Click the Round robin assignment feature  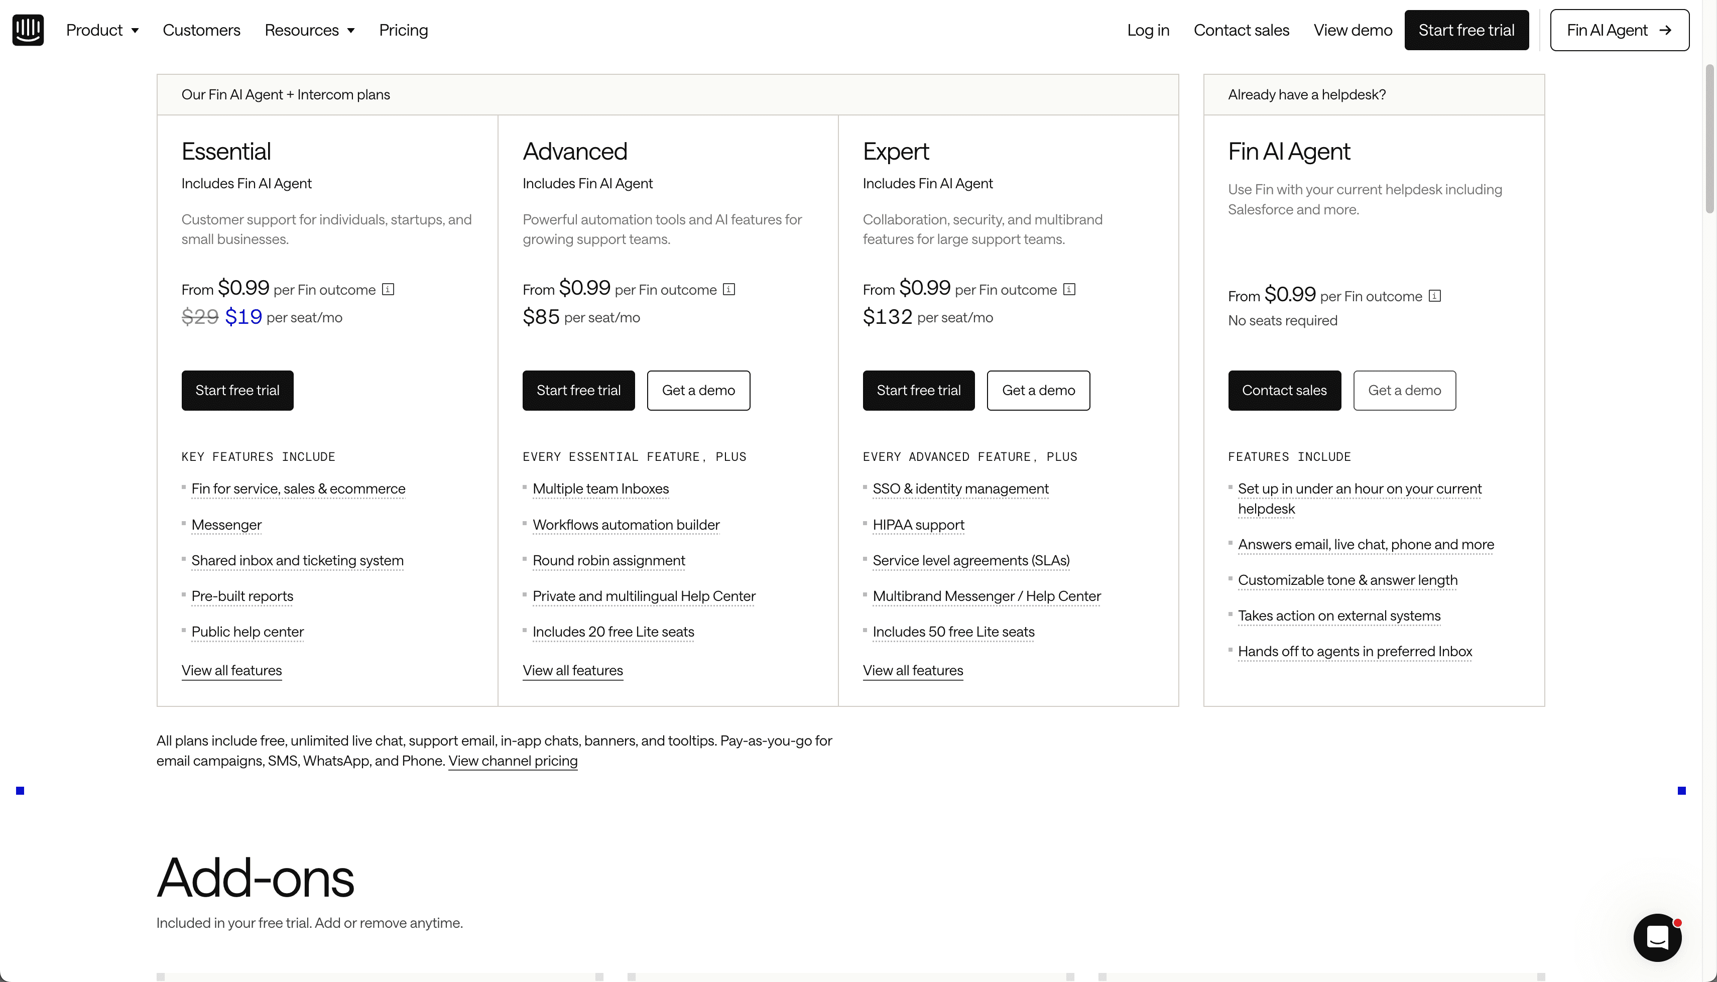609,560
